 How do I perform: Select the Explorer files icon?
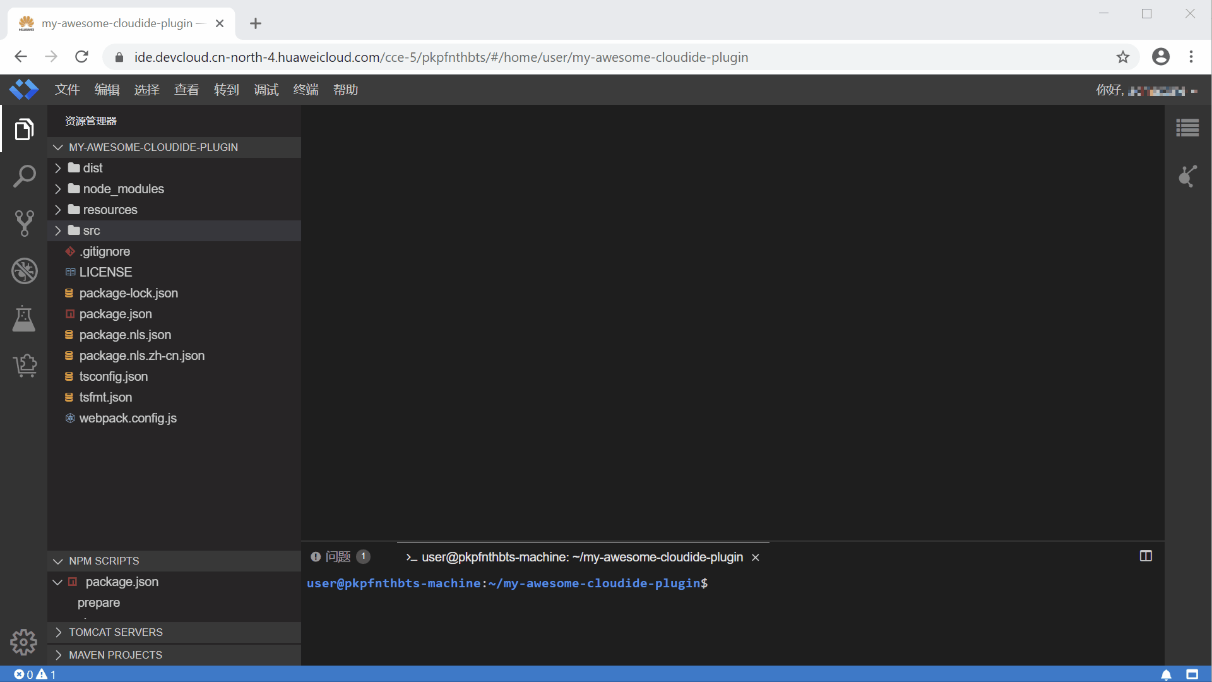click(24, 129)
